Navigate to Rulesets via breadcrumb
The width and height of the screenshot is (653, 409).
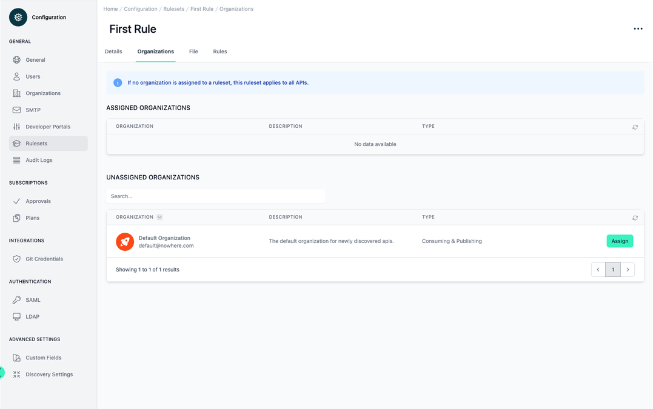coord(174,8)
